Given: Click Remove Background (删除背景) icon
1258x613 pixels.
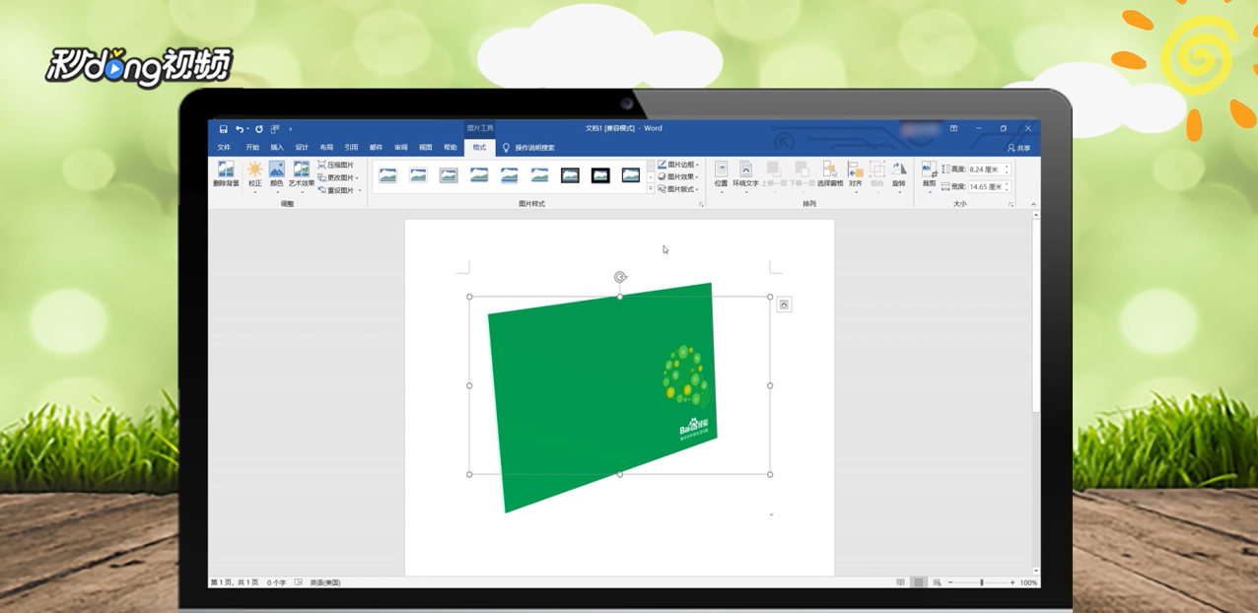Looking at the screenshot, I should coord(226,174).
